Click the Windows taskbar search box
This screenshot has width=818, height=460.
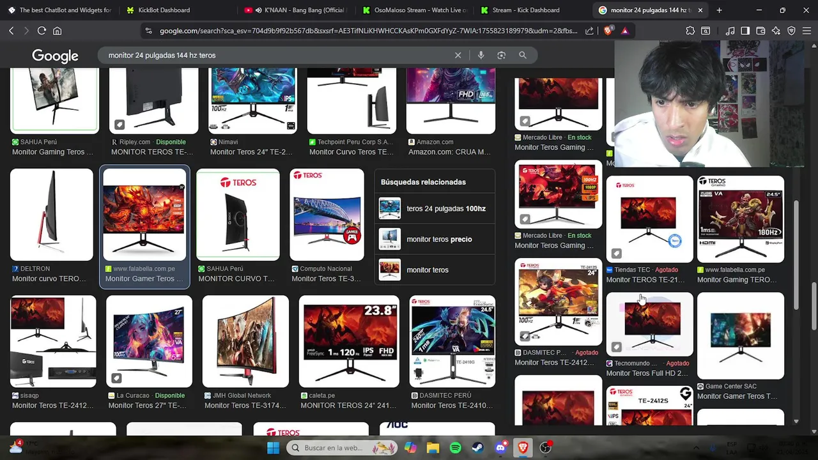pos(341,448)
